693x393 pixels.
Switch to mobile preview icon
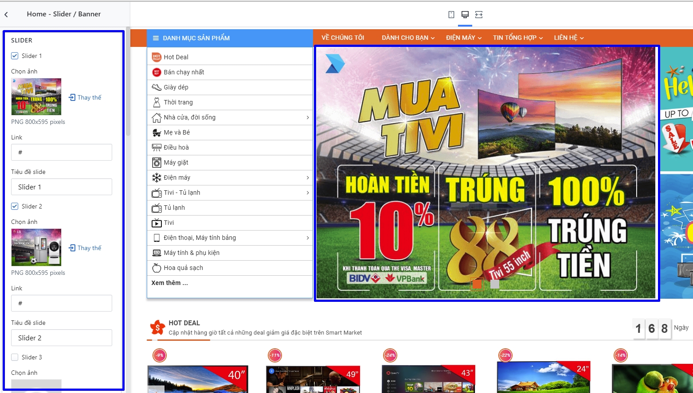tap(451, 15)
